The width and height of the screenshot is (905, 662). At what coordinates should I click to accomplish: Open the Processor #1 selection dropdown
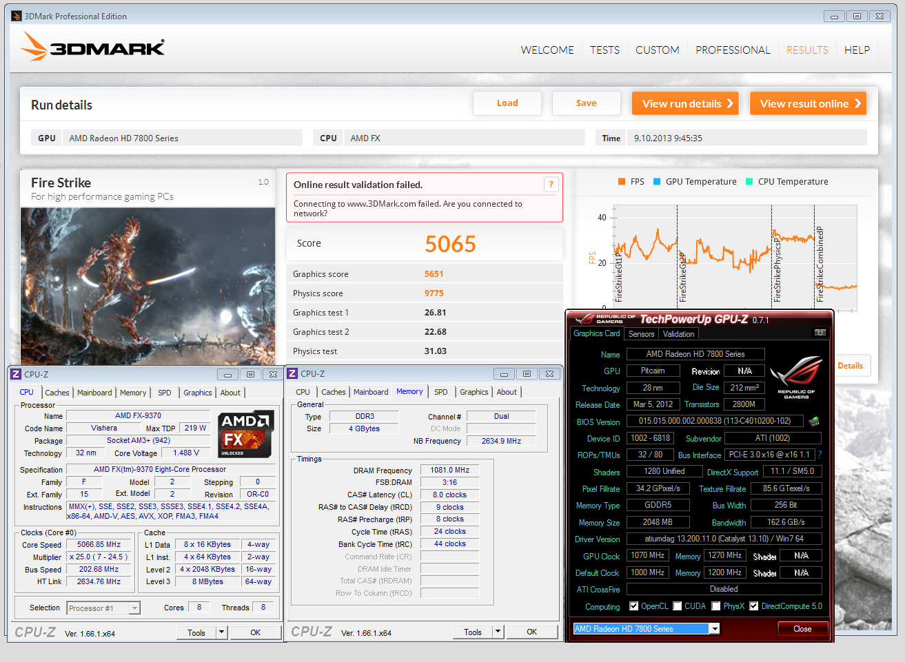[134, 608]
